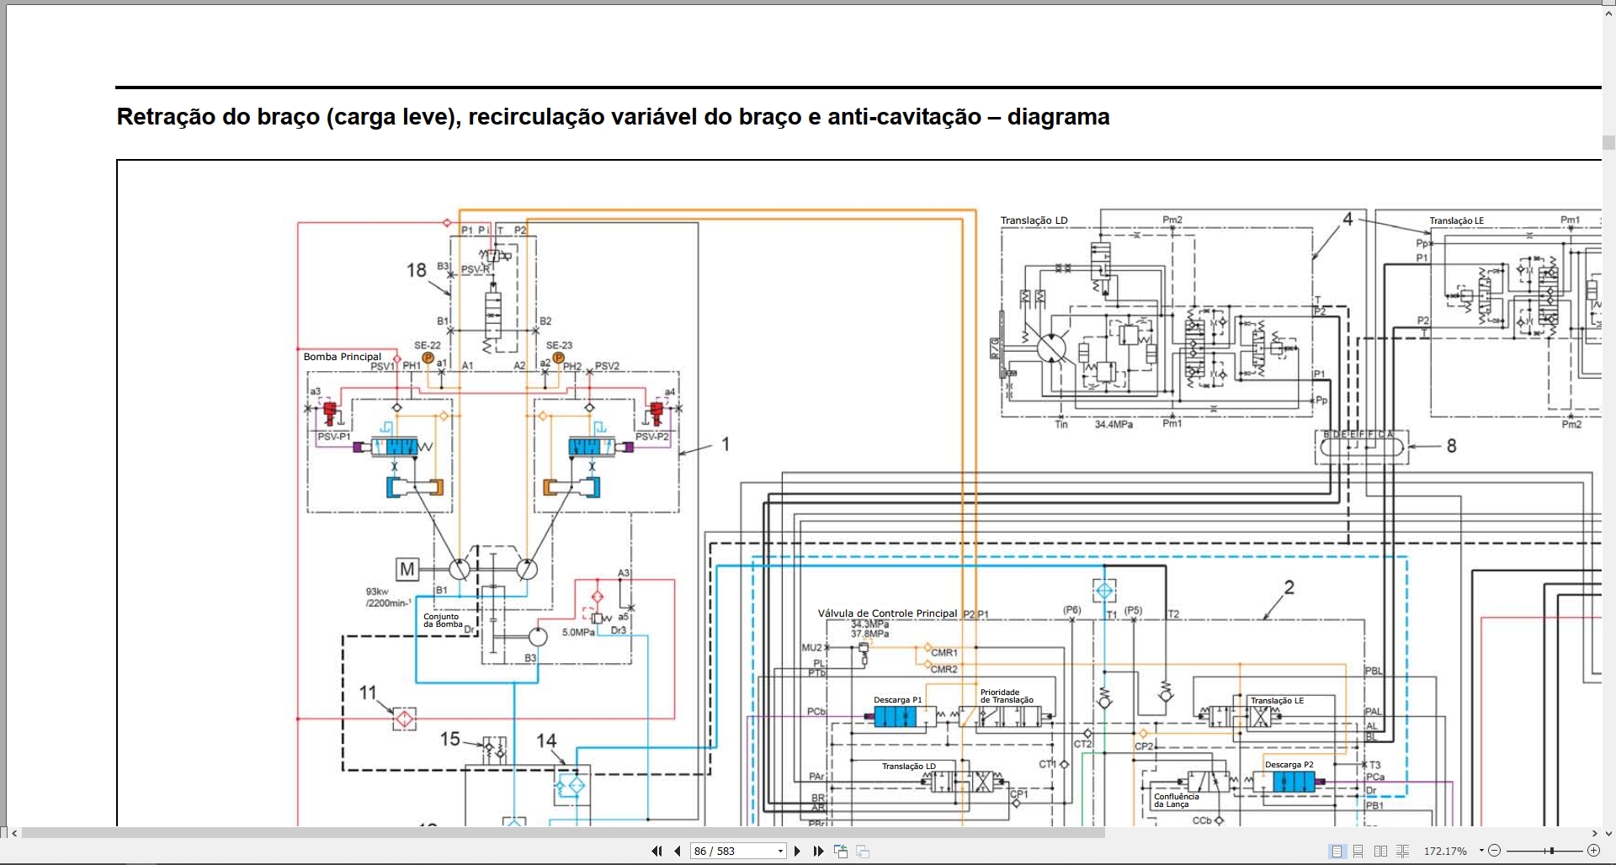The width and height of the screenshot is (1616, 865).
Task: Click the "PSV-P1" valve label
Action: pos(334,437)
